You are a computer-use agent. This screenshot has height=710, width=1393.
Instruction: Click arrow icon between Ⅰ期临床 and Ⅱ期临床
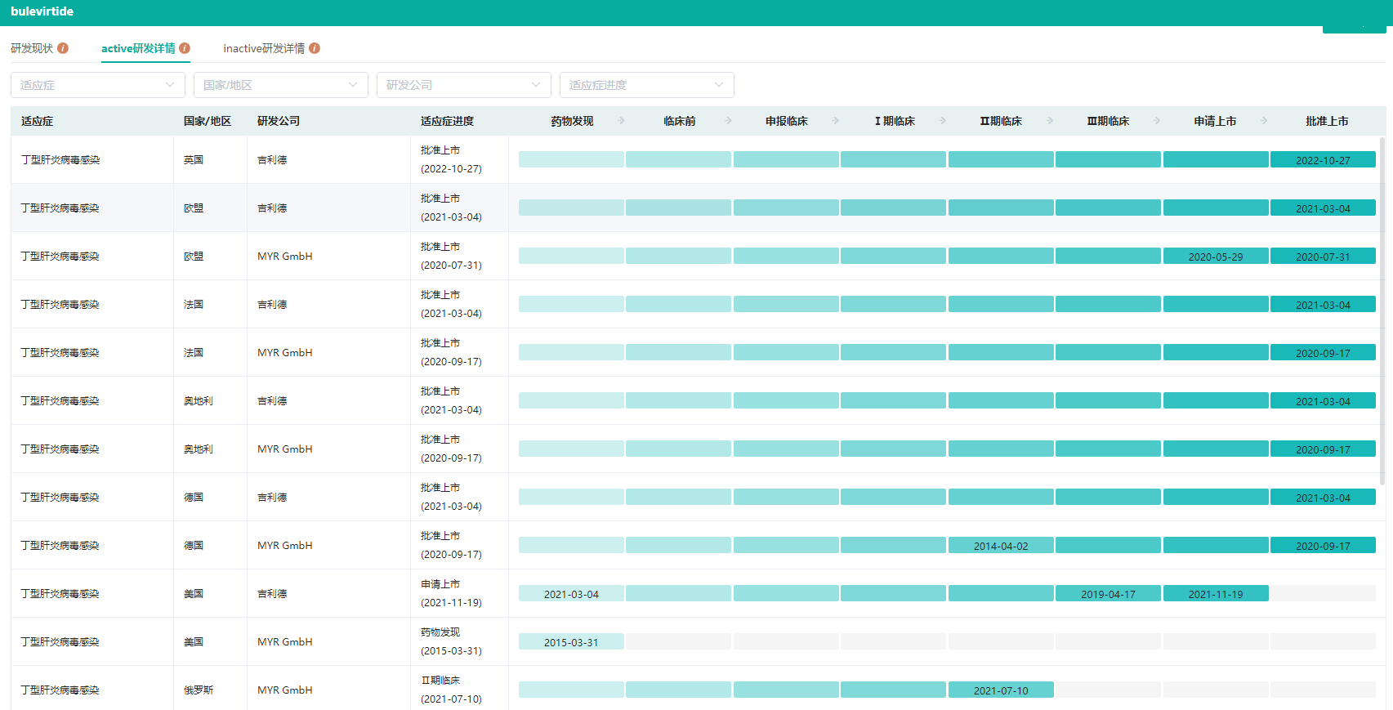pyautogui.click(x=943, y=121)
